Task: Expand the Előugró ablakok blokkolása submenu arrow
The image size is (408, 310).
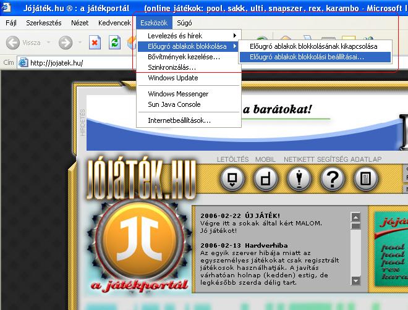Action: coord(235,46)
